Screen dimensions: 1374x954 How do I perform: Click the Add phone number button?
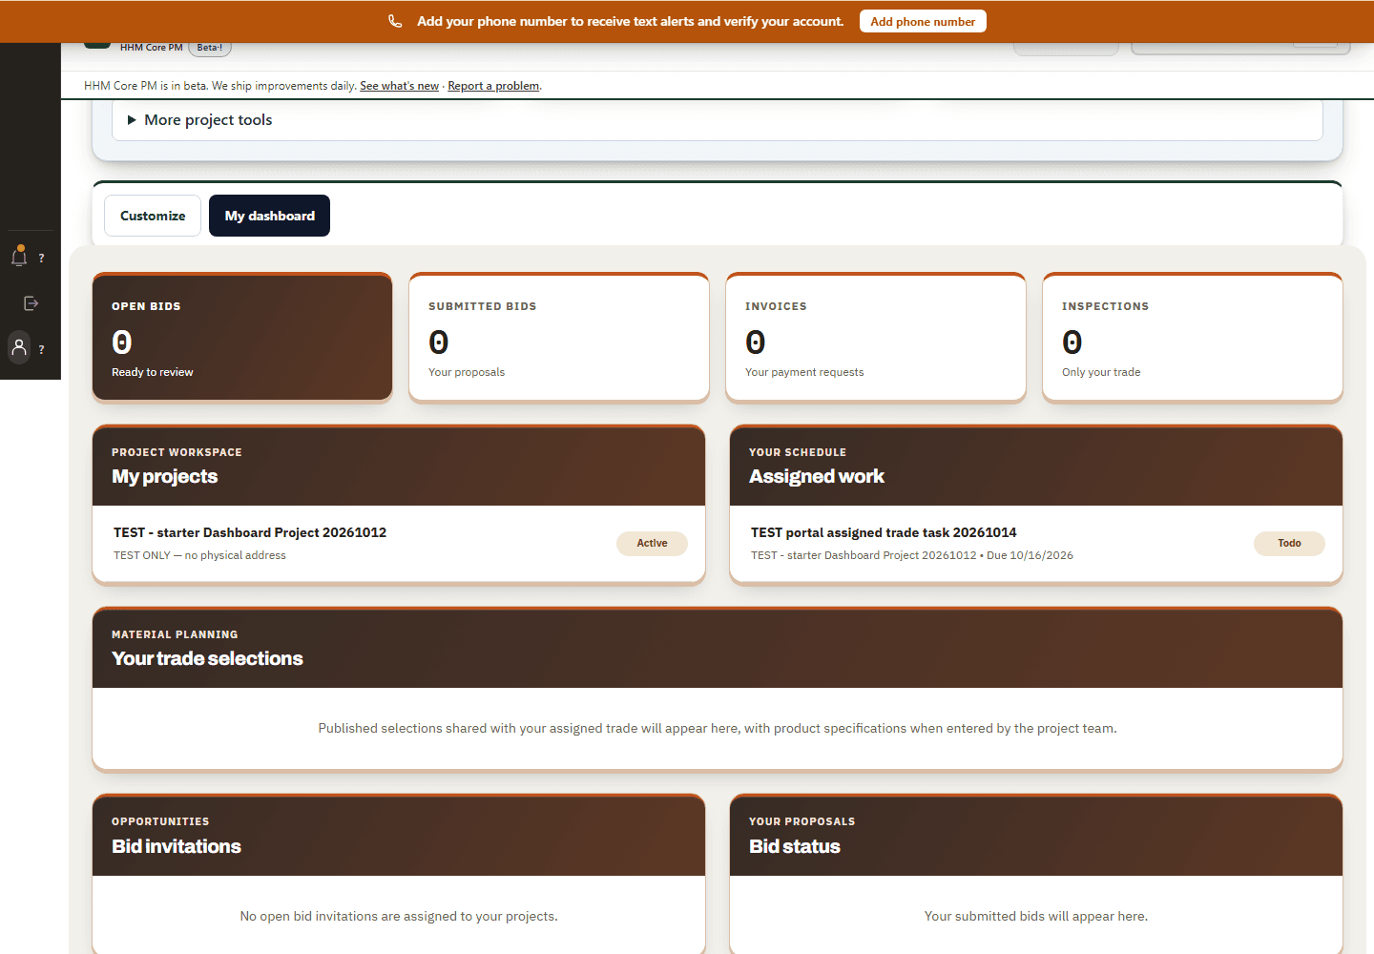(x=923, y=21)
